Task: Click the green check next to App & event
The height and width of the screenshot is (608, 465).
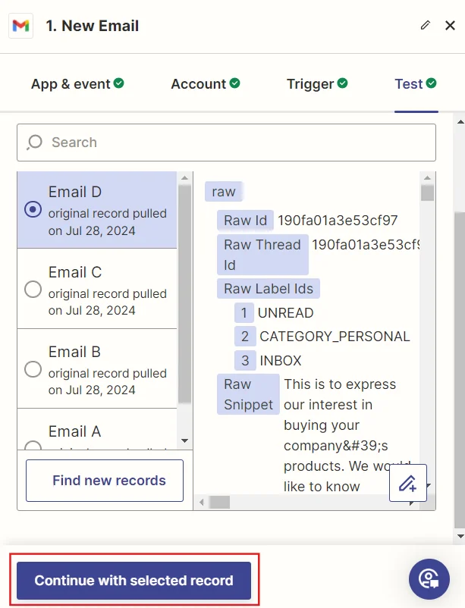Action: click(119, 83)
